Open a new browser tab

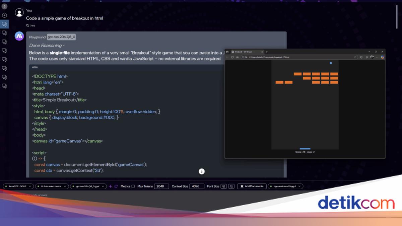pyautogui.click(x=267, y=52)
